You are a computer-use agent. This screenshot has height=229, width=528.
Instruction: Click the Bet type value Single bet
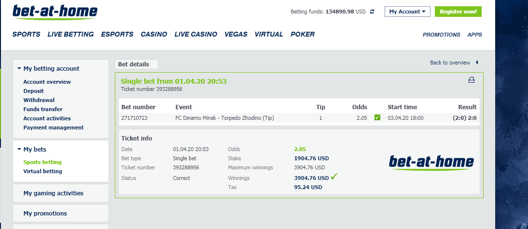click(184, 158)
